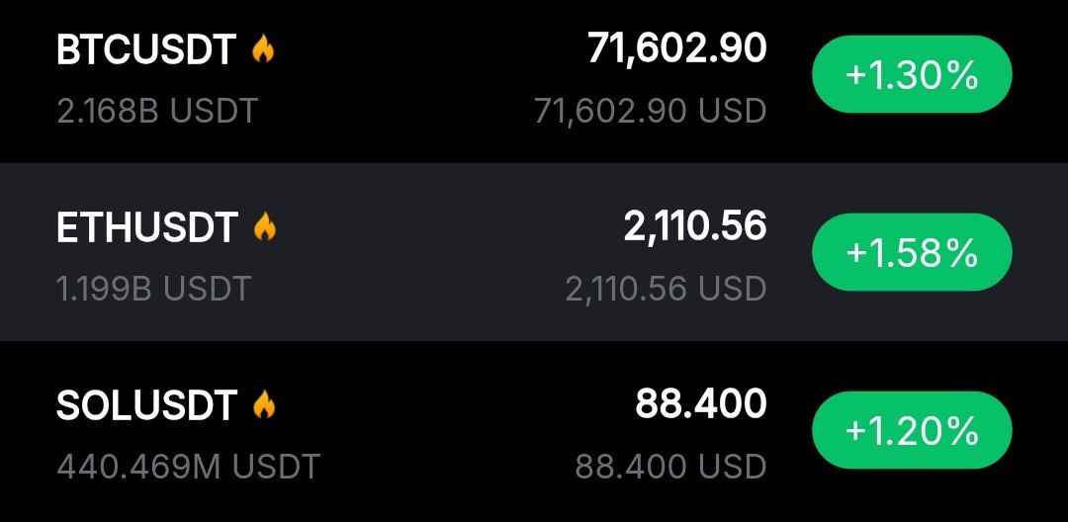
Task: Tap the flame icon beside BTCUSDT
Action: pyautogui.click(x=263, y=49)
